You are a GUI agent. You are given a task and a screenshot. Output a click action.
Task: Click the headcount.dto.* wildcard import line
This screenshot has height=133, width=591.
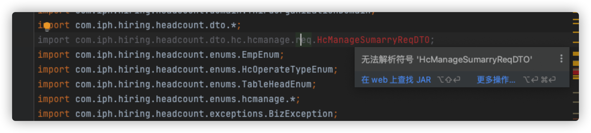139,25
